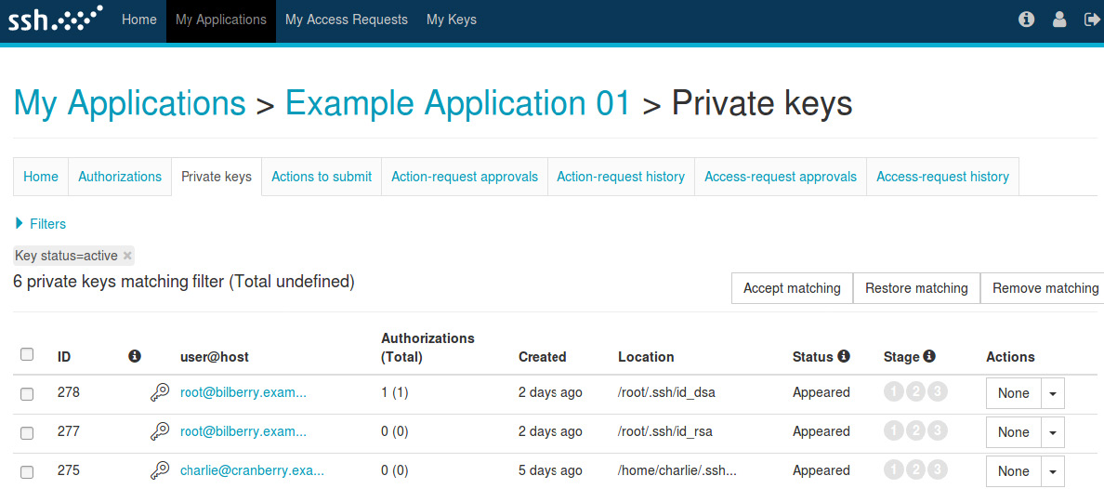Open the actions dropdown arrow for key 278
This screenshot has width=1104, height=489.
coord(1053,394)
